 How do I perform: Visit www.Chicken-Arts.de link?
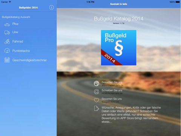(112, 85)
